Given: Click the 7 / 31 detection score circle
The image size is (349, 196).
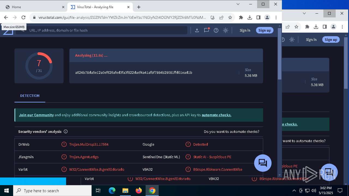Looking at the screenshot, I should 39,66.
